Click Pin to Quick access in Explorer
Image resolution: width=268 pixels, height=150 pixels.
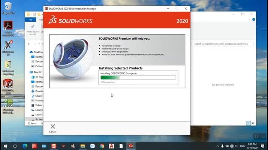coord(33,30)
